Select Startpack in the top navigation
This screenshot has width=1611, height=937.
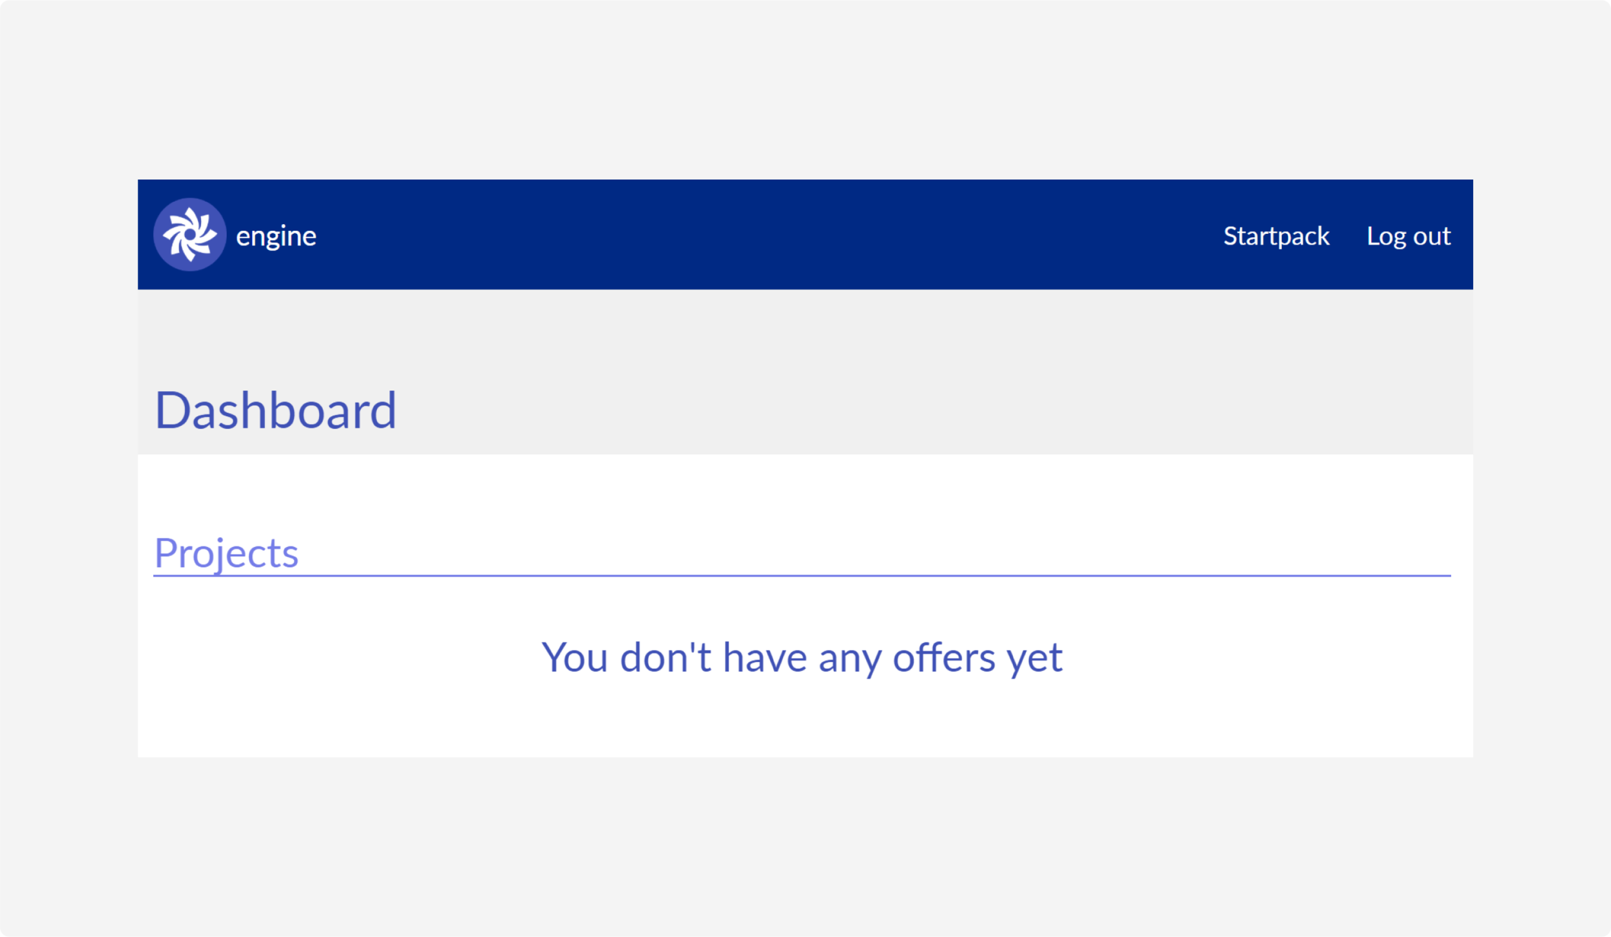point(1276,236)
